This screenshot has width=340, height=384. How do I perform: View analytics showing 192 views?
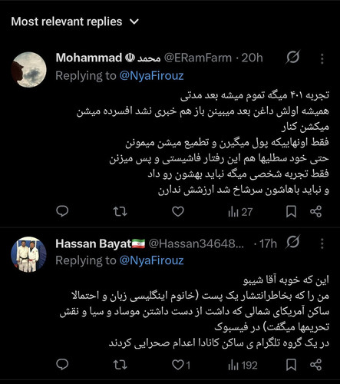click(243, 366)
